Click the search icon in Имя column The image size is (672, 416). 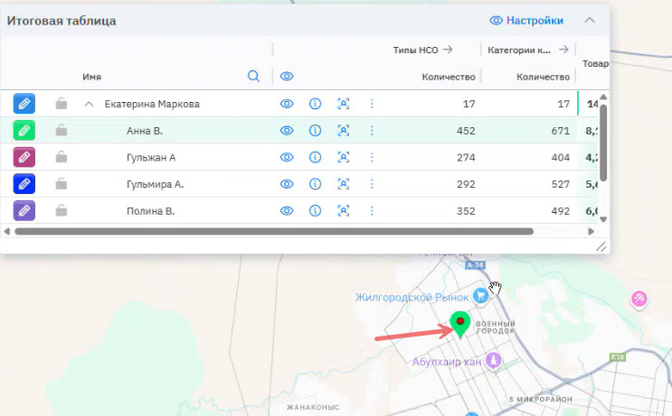tap(254, 77)
